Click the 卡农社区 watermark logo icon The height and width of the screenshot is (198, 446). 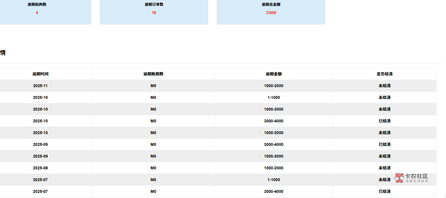[399, 178]
